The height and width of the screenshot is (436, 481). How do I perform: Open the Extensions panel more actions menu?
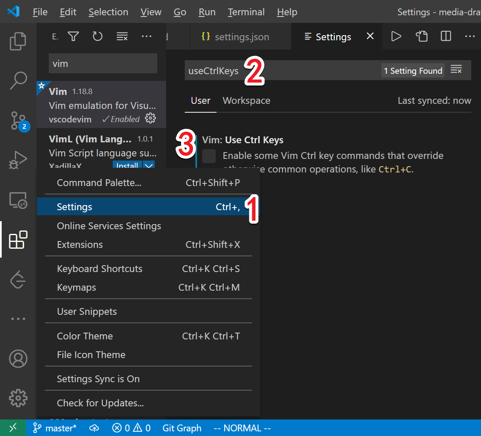147,36
